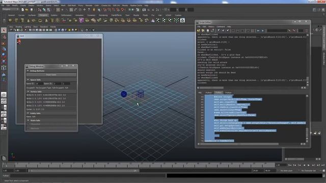Viewport: 326px width, 183px height.
Task: Toggle the first snap magnet icon
Action: [x=105, y=10]
